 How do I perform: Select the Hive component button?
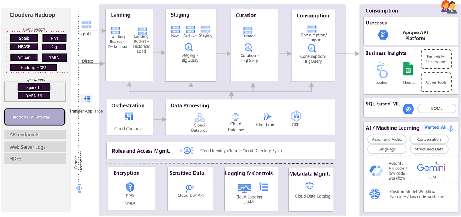54,38
